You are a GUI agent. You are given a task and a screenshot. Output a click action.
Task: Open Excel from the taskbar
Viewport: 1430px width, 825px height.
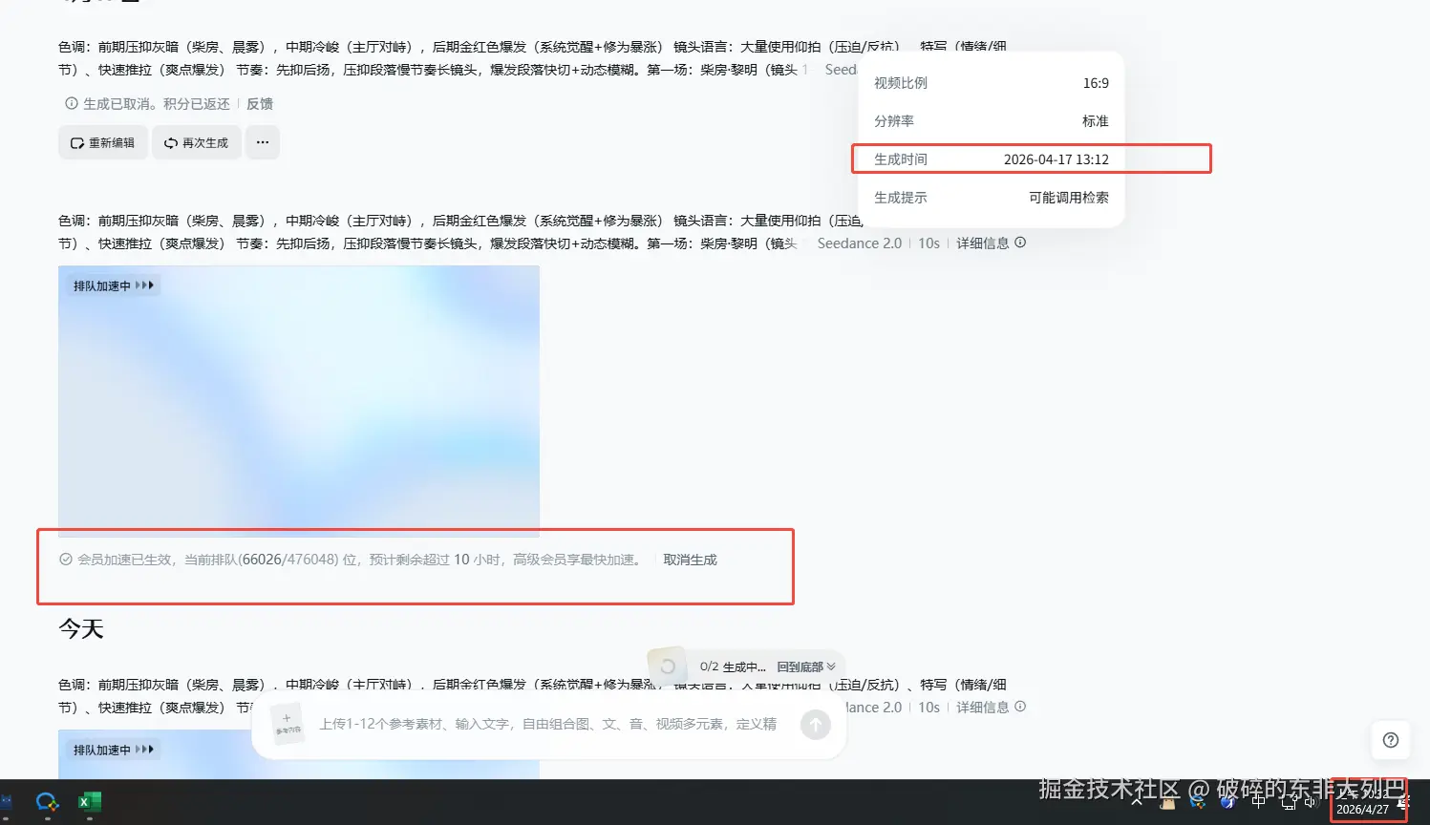point(89,803)
